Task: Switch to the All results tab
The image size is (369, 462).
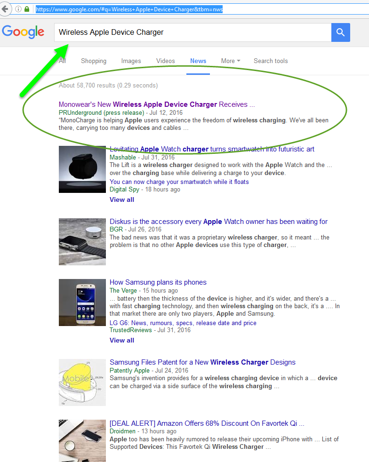Action: [x=62, y=61]
